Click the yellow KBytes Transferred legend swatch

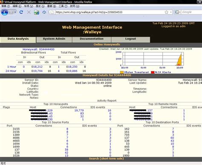[122, 72]
